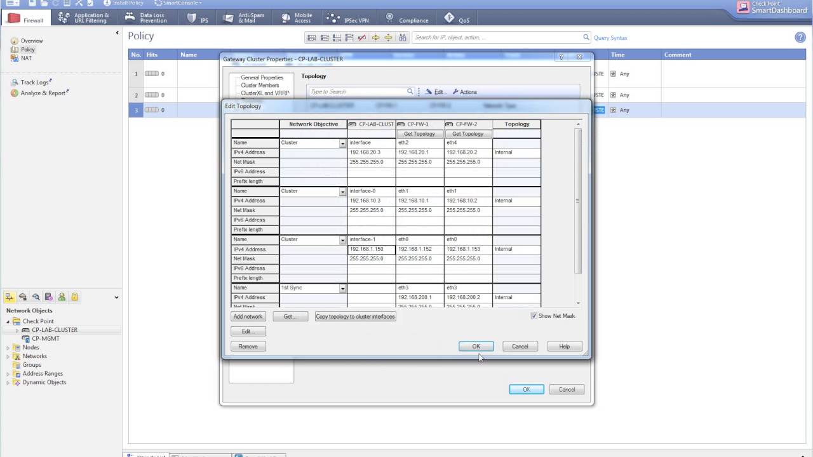813x457 pixels.
Task: Open the Firewall tab
Action: click(x=26, y=19)
